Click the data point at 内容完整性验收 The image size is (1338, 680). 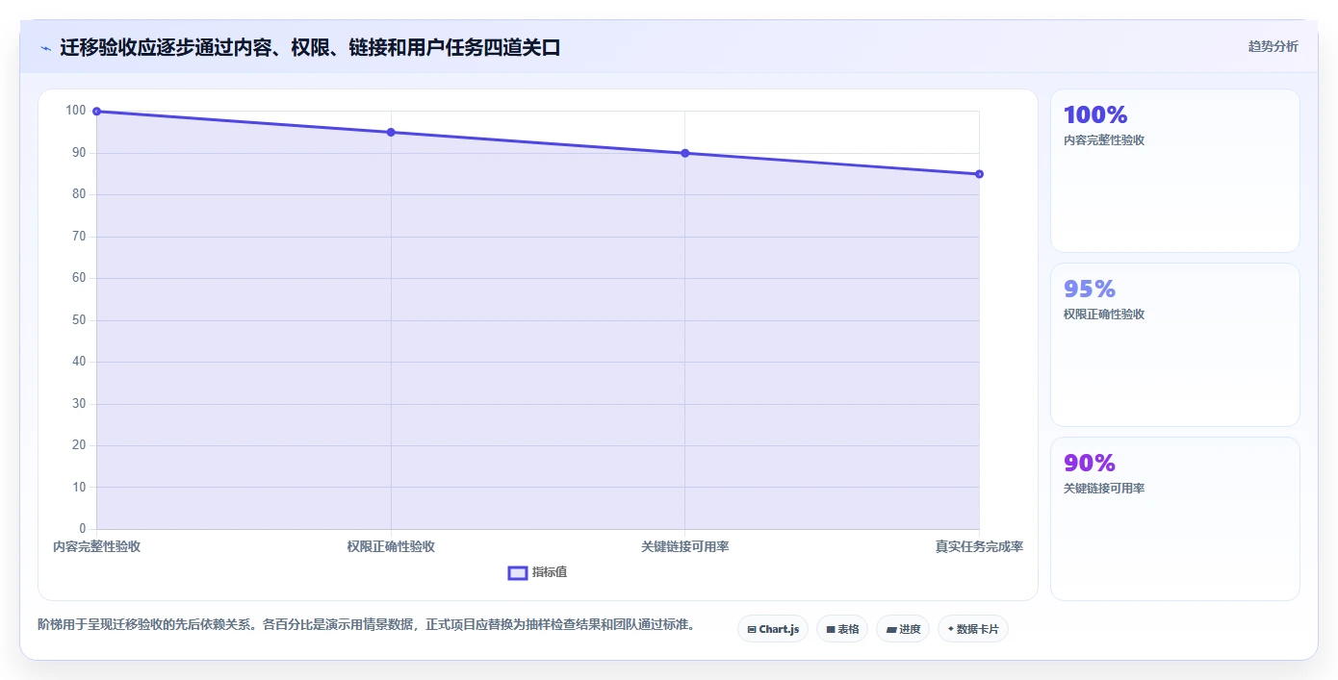(96, 112)
